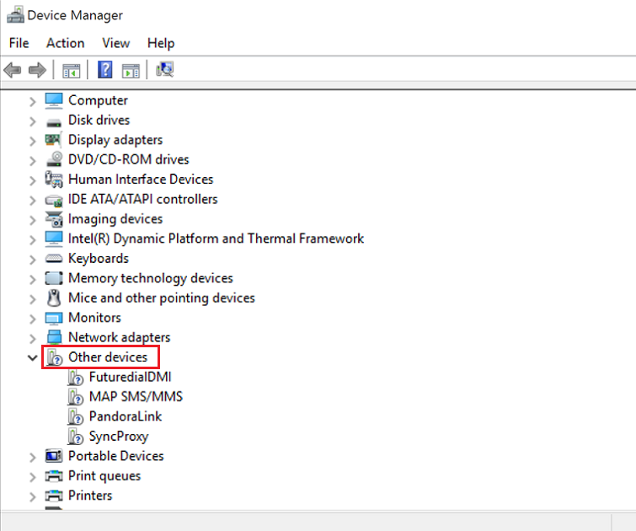Open the Help menu
The height and width of the screenshot is (531, 636).
[x=161, y=43]
